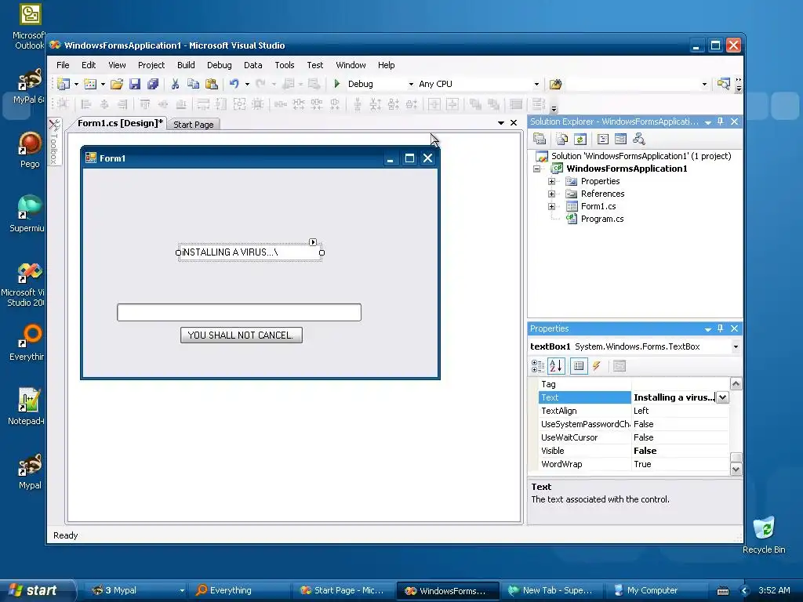This screenshot has width=803, height=602.
Task: Click the empty progress bar on Form1
Action: [x=239, y=312]
